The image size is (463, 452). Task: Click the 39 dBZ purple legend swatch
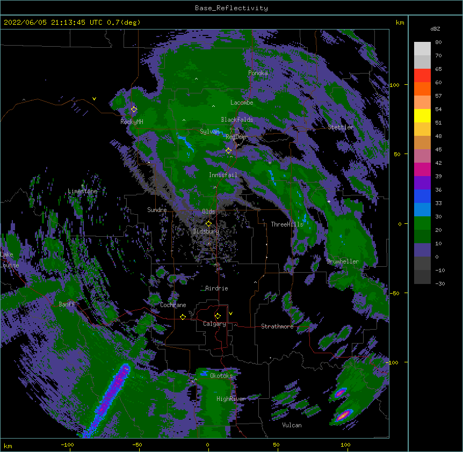coord(422,183)
